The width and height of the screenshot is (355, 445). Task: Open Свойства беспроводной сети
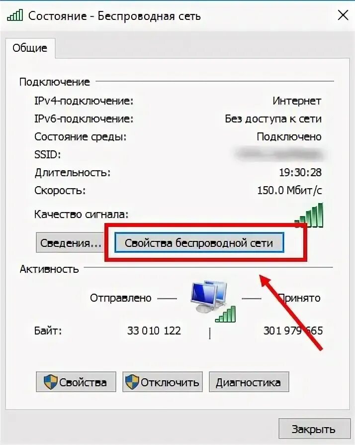[x=199, y=242]
